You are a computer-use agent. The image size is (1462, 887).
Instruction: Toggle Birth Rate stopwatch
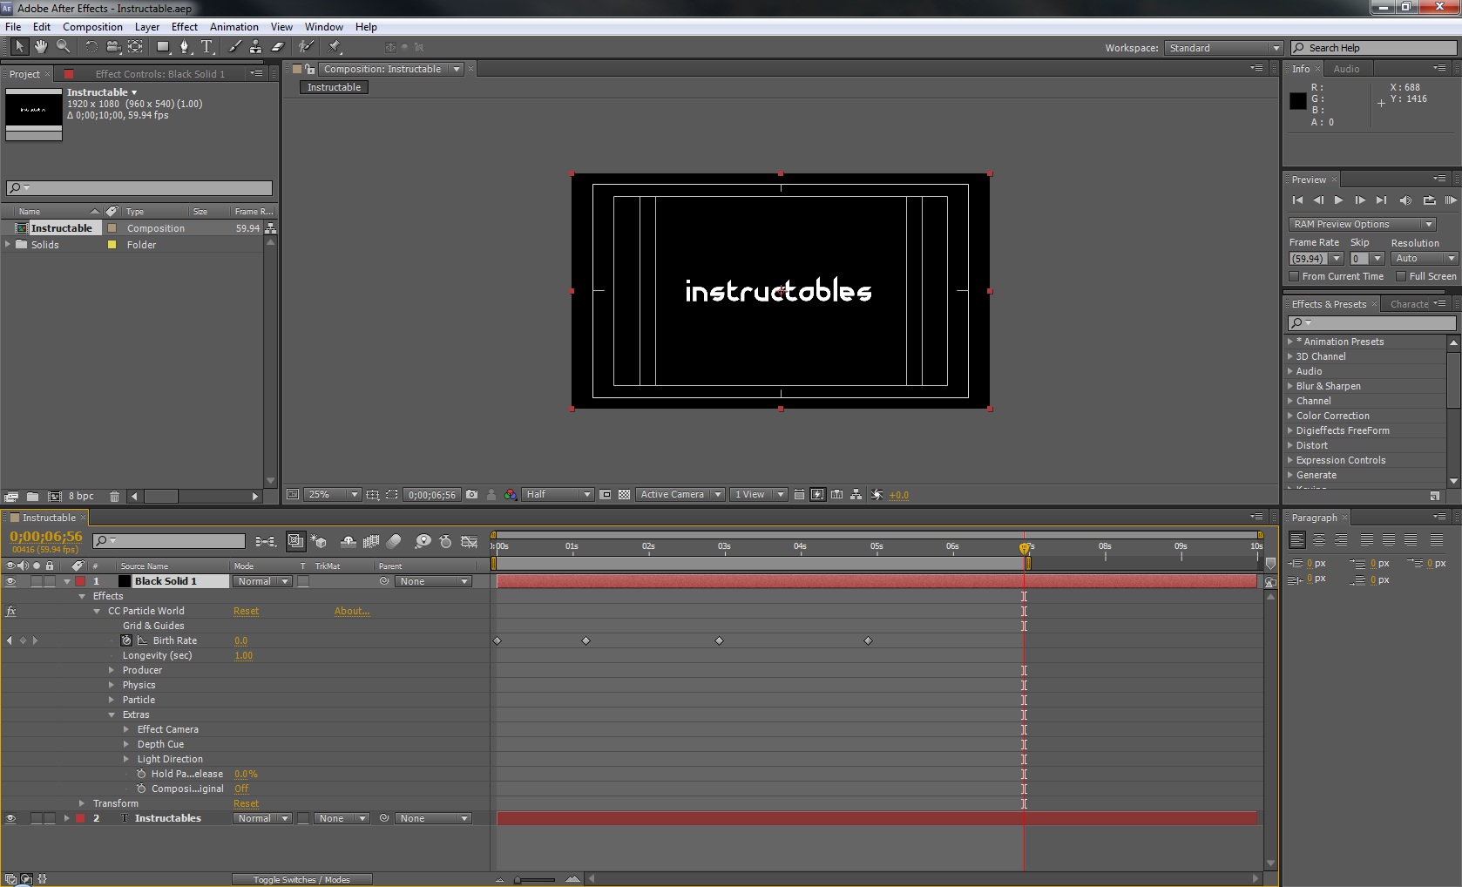(x=126, y=640)
